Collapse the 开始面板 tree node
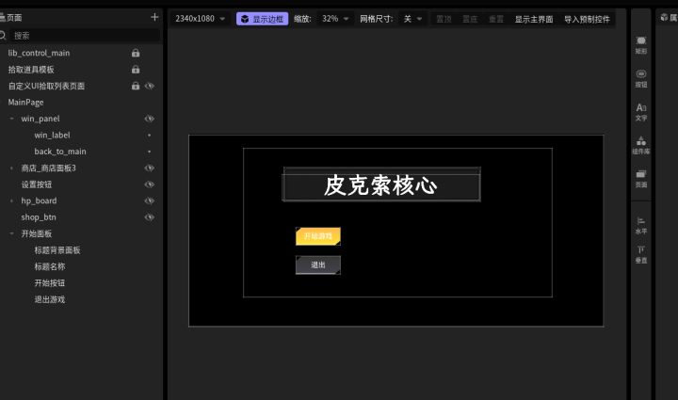Viewport: 678px width, 400px height. [11, 233]
